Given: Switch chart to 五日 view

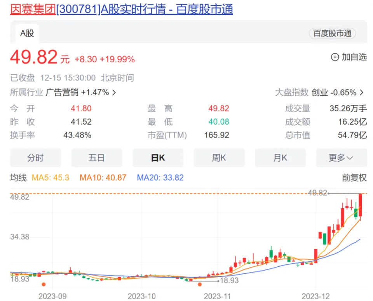Looking at the screenshot, I should (x=96, y=158).
